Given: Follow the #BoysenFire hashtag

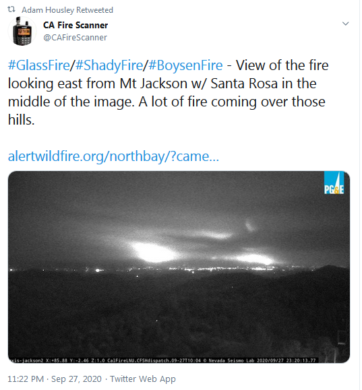Looking at the screenshot, I should 186,65.
